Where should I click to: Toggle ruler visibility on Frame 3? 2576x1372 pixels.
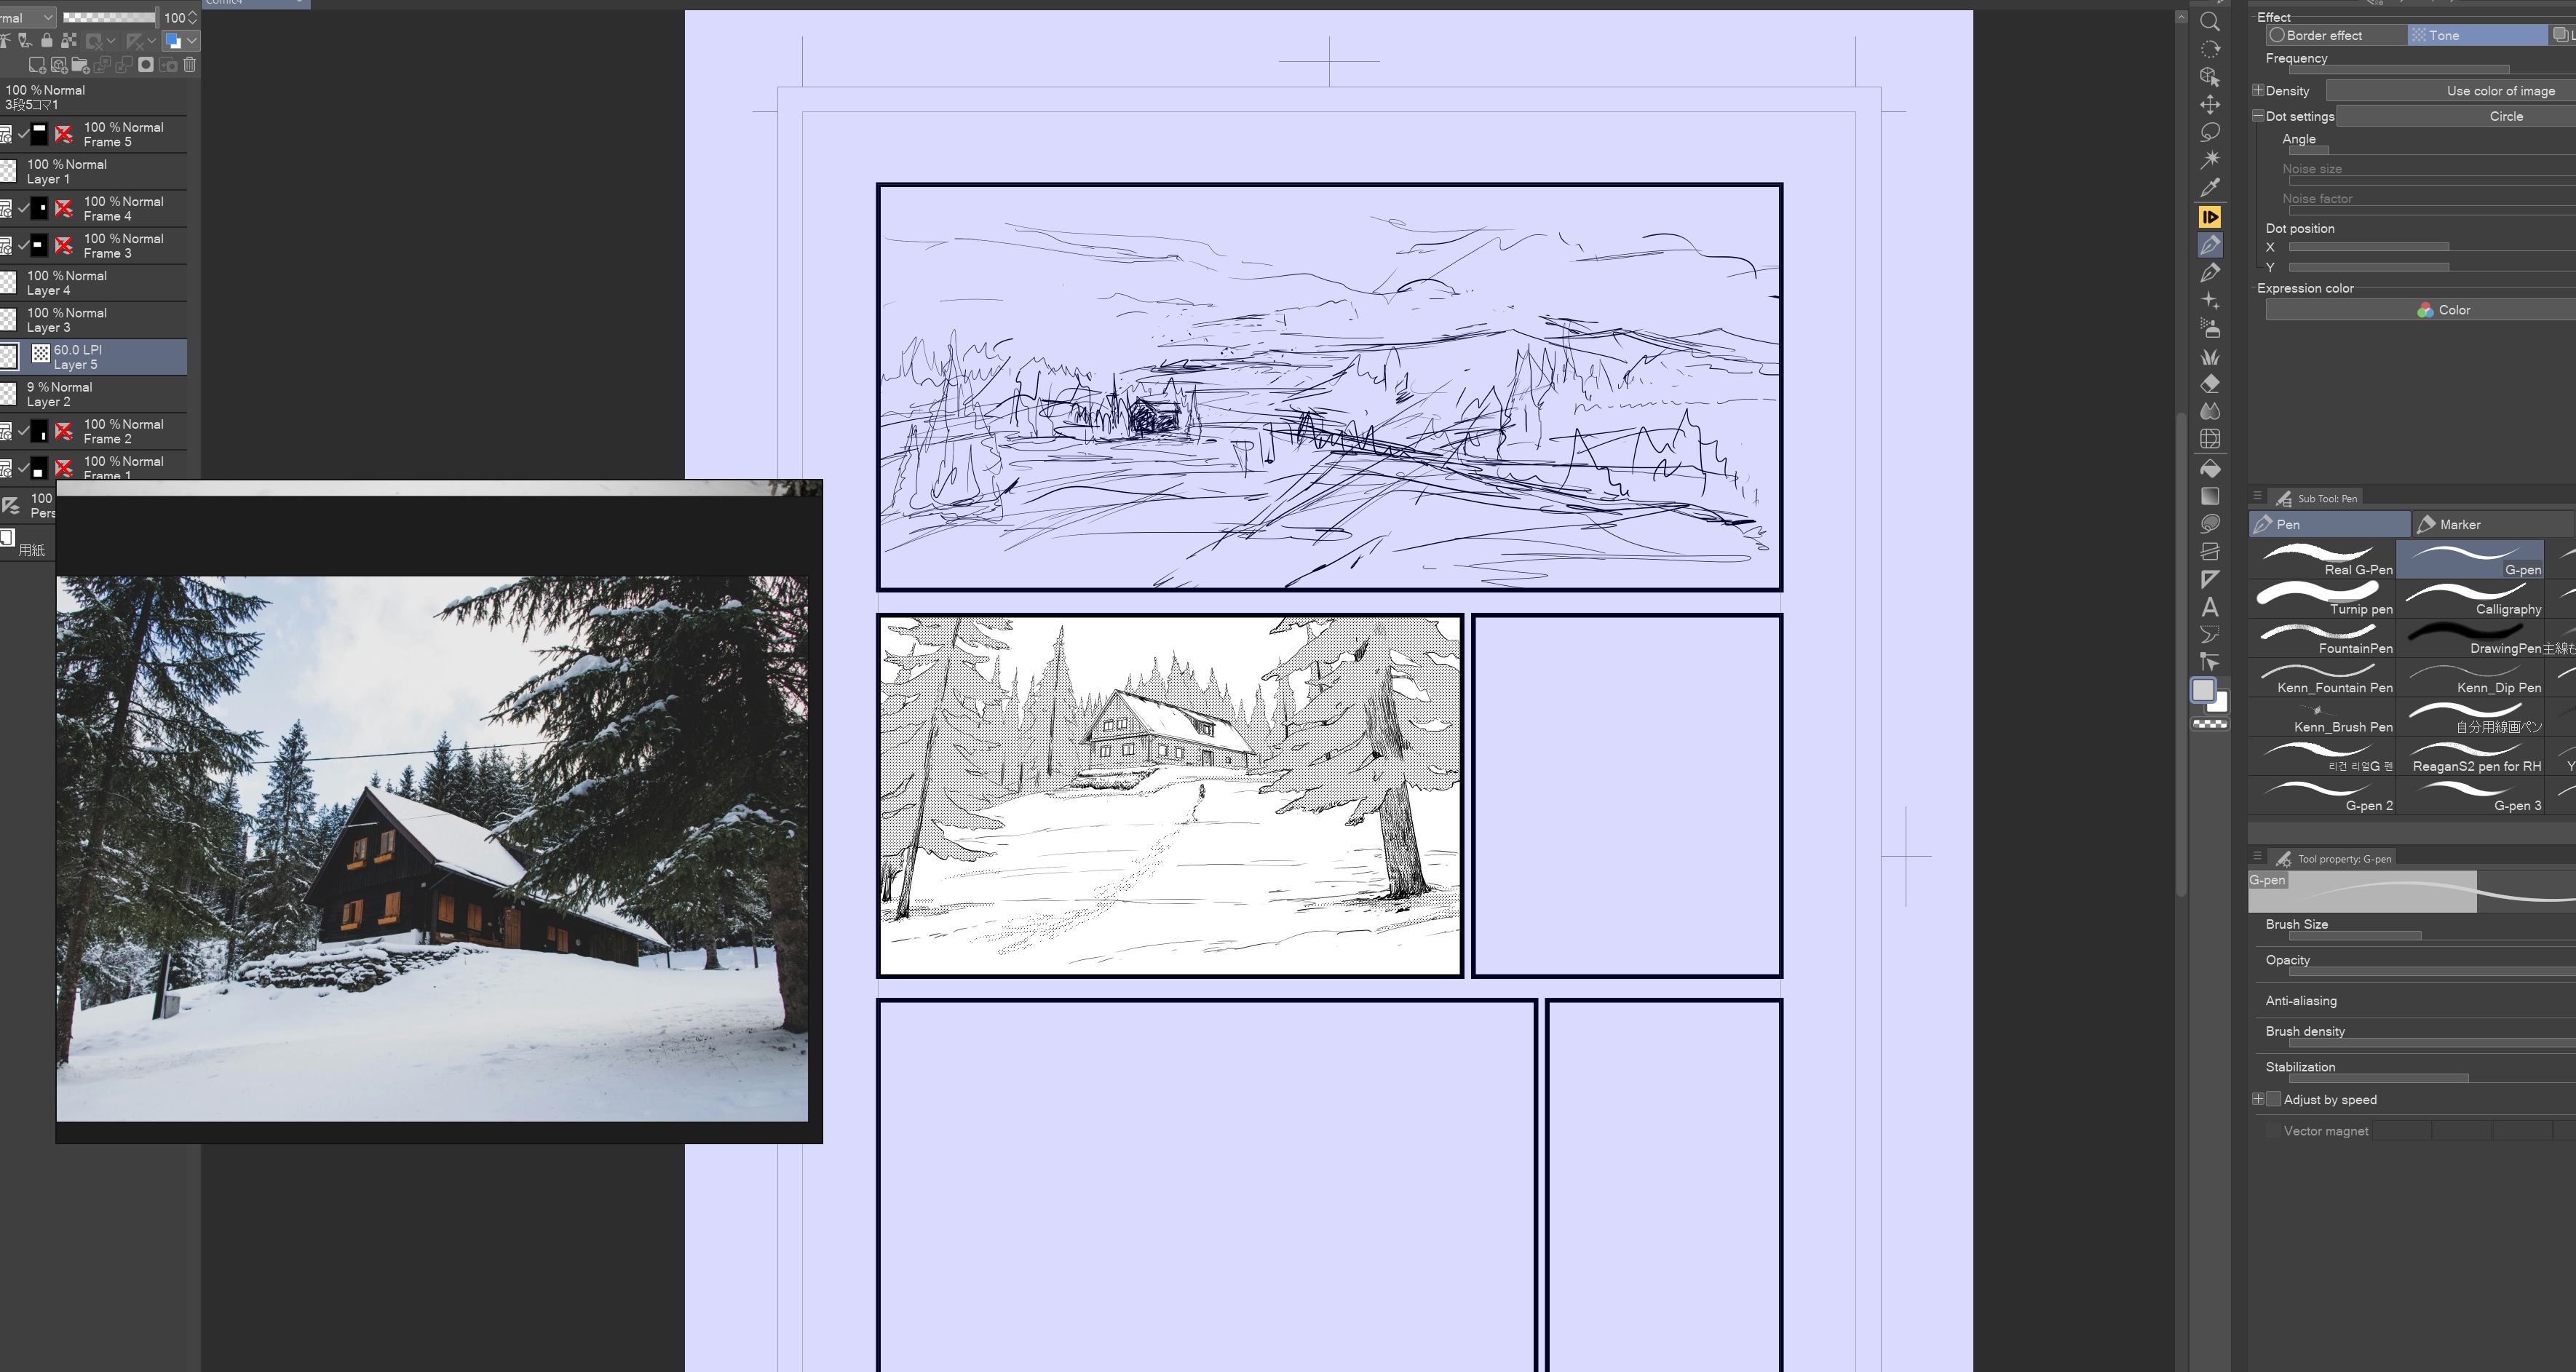tap(64, 245)
